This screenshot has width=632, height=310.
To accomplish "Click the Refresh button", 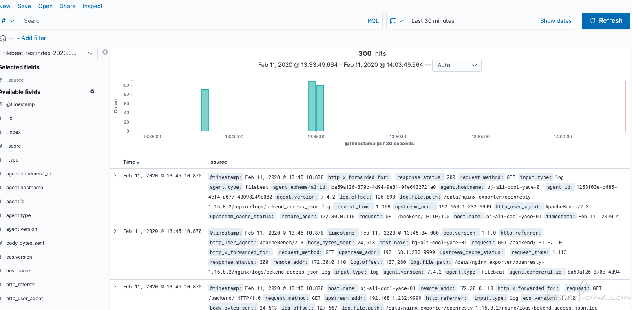I will [x=606, y=21].
